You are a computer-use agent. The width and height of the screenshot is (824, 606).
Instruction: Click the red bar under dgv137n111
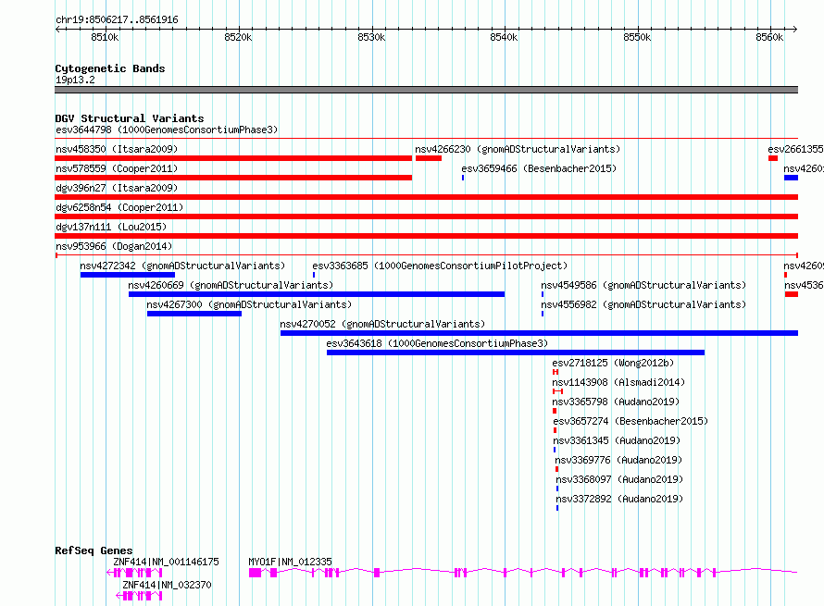[426, 236]
